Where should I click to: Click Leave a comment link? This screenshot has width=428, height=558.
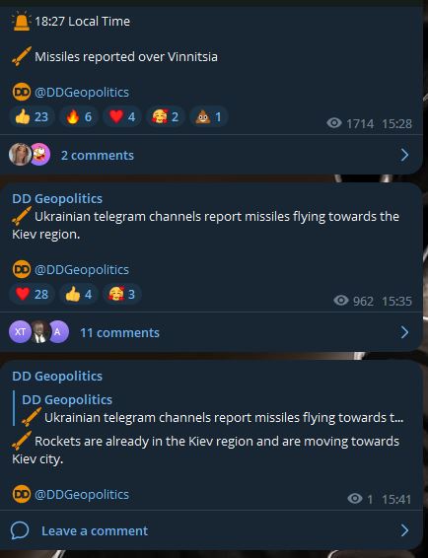[95, 530]
